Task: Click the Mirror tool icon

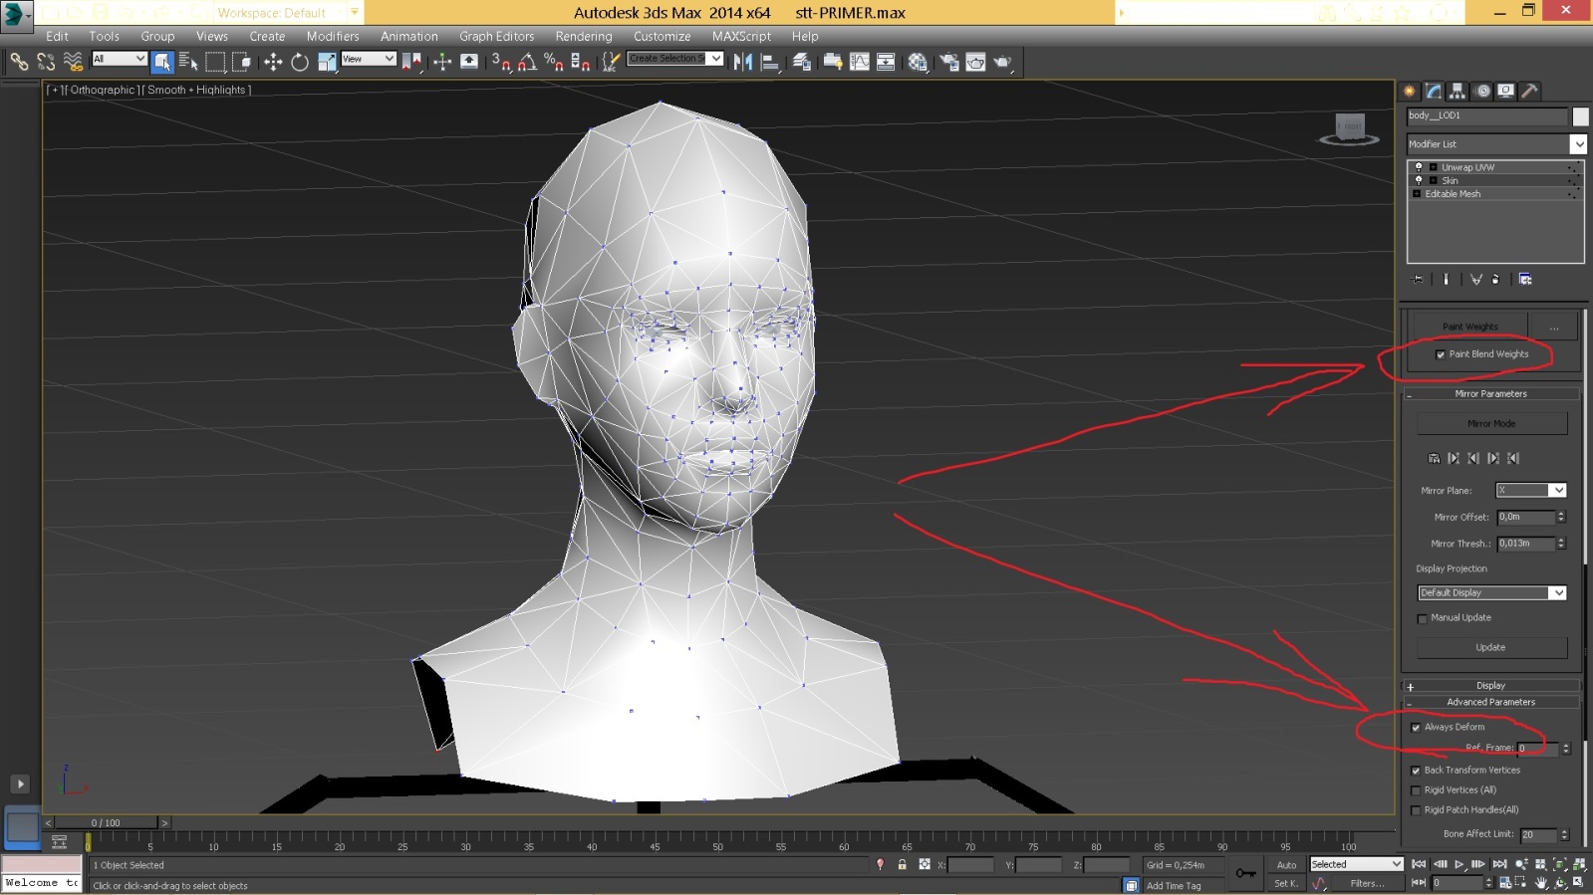Action: (x=743, y=62)
